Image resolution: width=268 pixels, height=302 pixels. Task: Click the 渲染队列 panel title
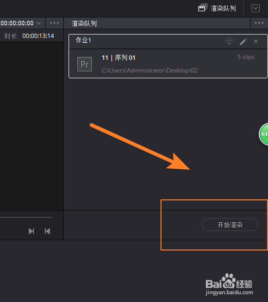coord(84,23)
